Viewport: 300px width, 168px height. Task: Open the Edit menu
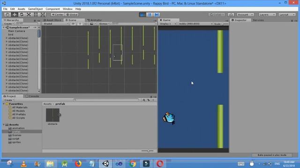pos(13,9)
